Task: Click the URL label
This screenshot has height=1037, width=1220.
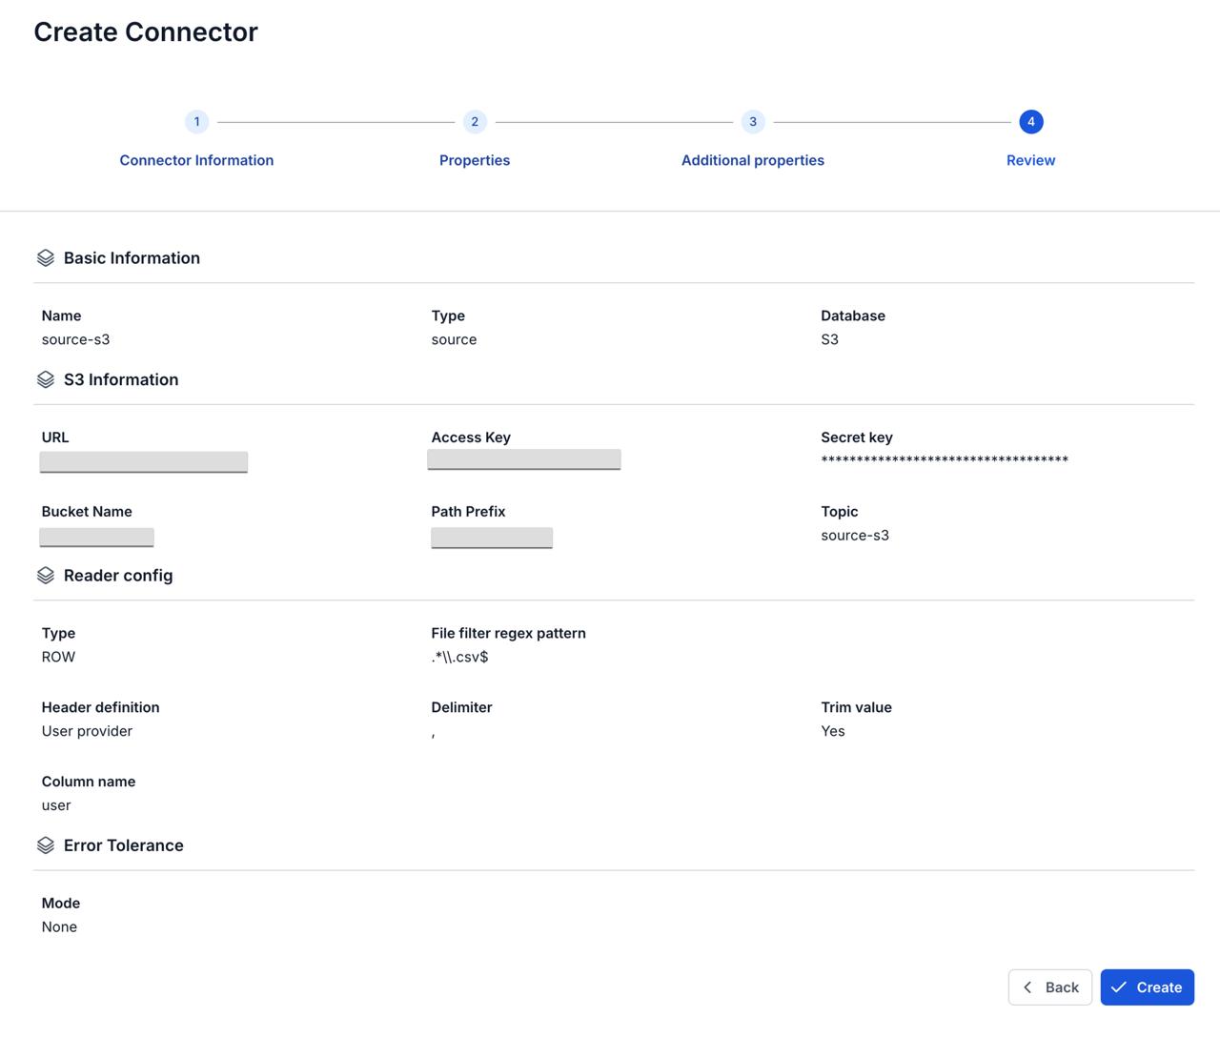Action: [55, 437]
